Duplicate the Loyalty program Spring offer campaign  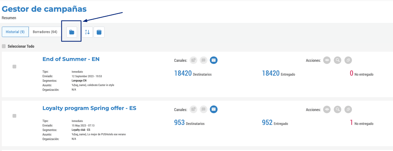pyautogui.click(x=348, y=109)
